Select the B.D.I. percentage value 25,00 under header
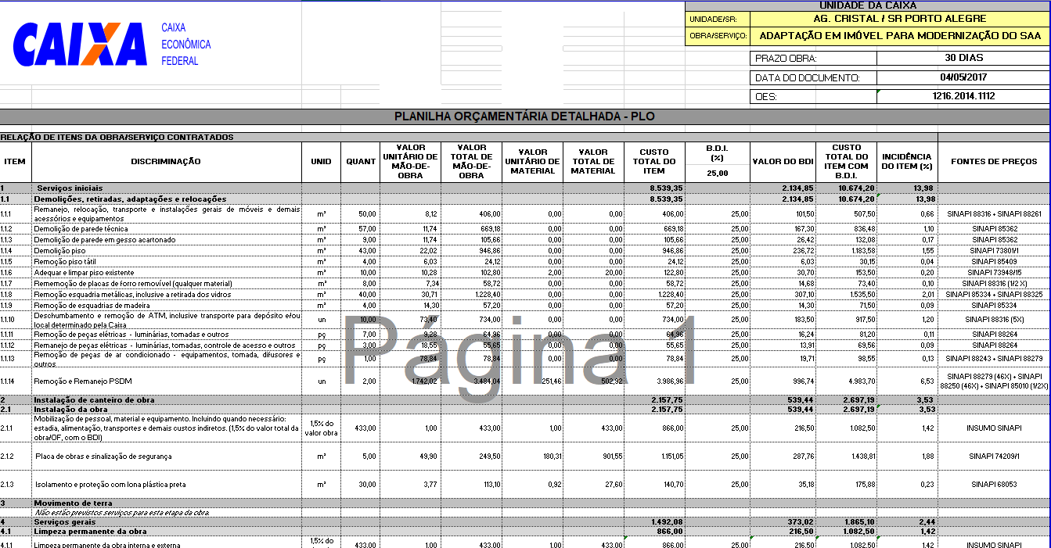This screenshot has width=1051, height=548. pos(718,174)
